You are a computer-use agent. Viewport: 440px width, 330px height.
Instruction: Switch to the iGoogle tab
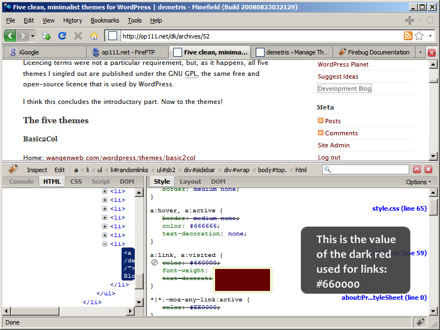[45, 52]
